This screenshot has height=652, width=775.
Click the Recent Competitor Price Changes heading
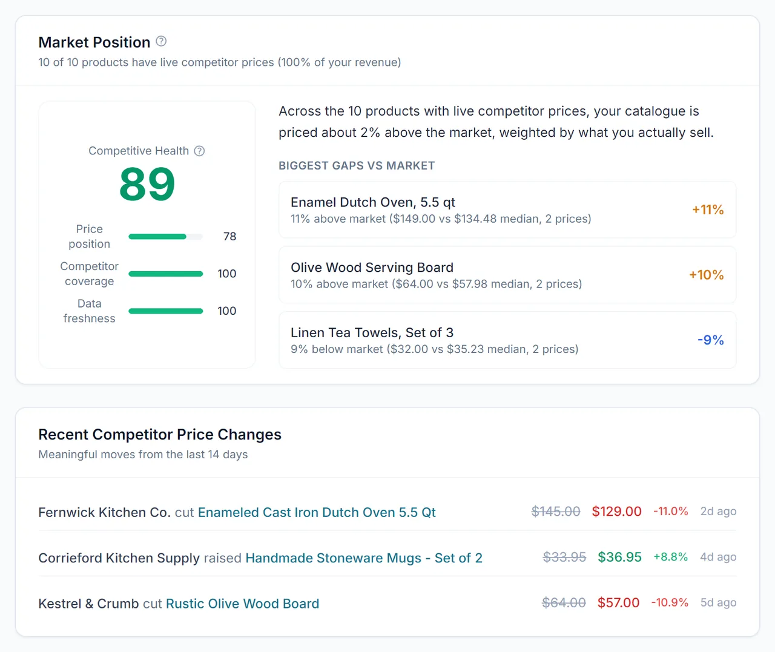coord(160,435)
